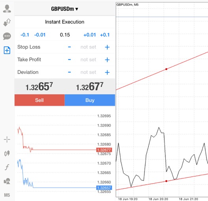Increase the Deviation value
This screenshot has width=208, height=201.
coord(107,72)
